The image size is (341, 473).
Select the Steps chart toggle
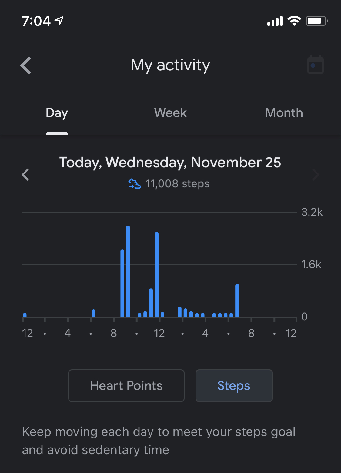[x=234, y=386]
